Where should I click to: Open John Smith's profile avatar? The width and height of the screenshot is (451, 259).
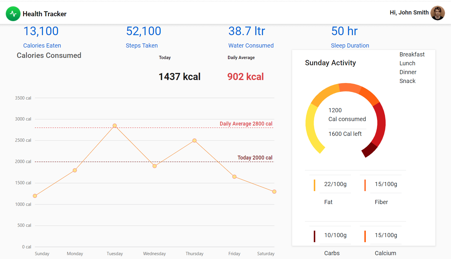click(x=437, y=13)
